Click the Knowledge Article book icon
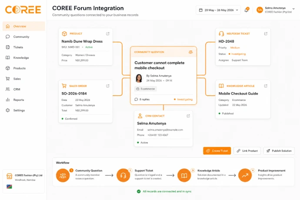300x200 pixels. click(x=221, y=86)
